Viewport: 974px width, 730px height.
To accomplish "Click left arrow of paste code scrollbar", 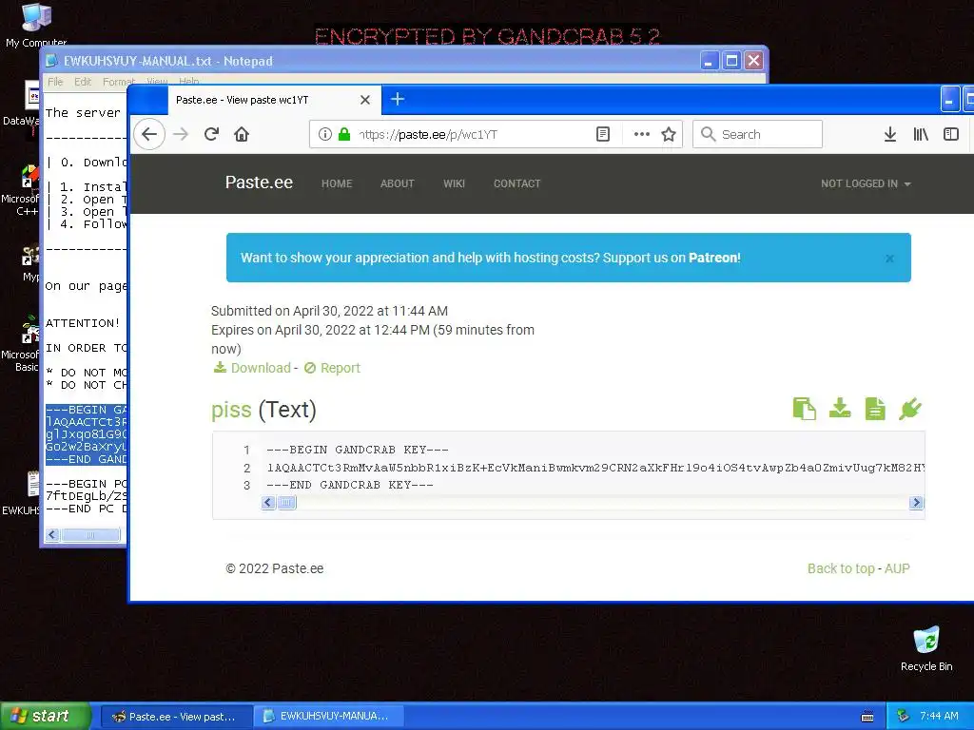I will coord(268,502).
